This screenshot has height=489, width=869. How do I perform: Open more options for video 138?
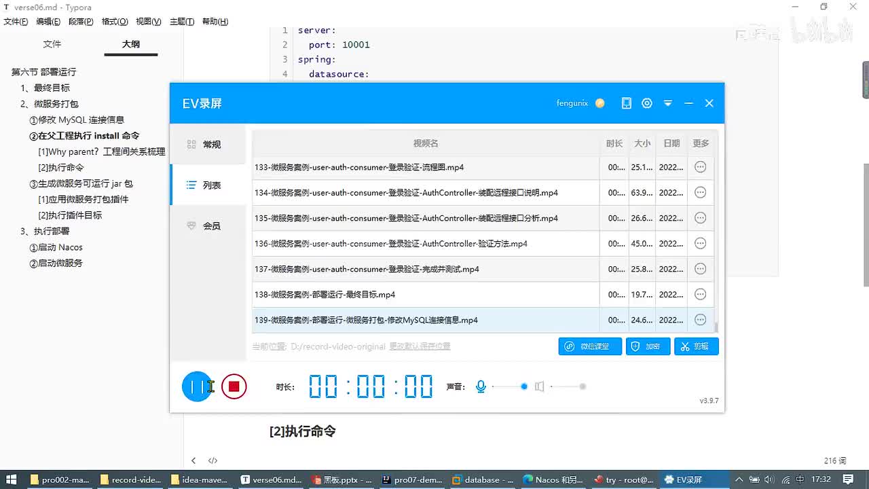[701, 294]
